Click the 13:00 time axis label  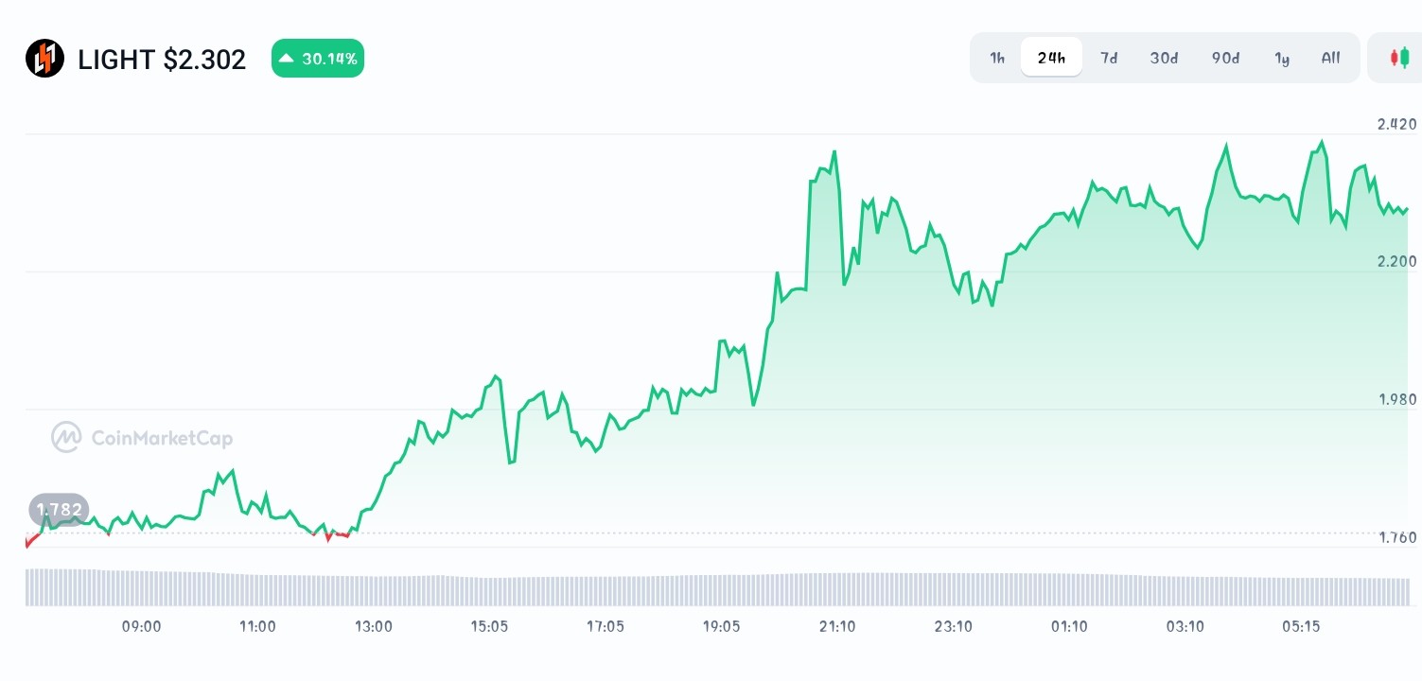coord(374,626)
